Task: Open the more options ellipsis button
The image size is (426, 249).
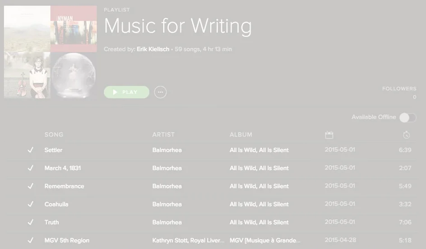Action: [x=160, y=92]
